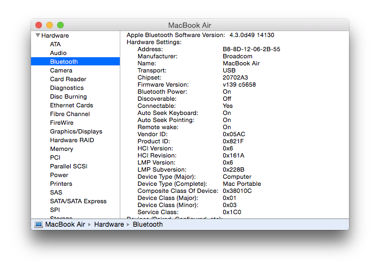
Task: Click LMP Subversion value 0x228B
Action: (234, 169)
